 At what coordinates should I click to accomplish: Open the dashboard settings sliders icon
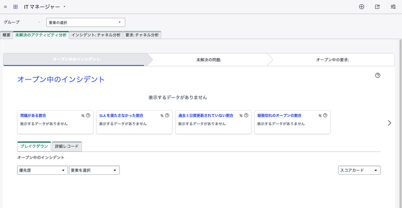[393, 7]
